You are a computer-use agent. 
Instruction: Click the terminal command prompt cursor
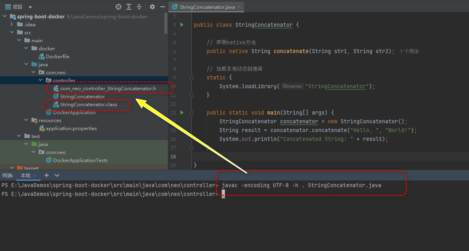pyautogui.click(x=223, y=194)
